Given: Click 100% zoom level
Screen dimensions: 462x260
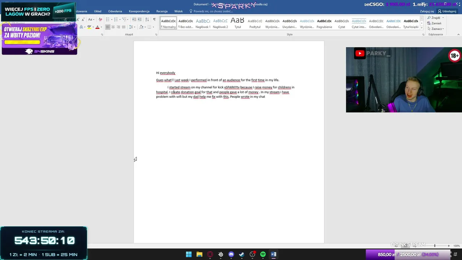Looking at the screenshot, I should [457, 246].
